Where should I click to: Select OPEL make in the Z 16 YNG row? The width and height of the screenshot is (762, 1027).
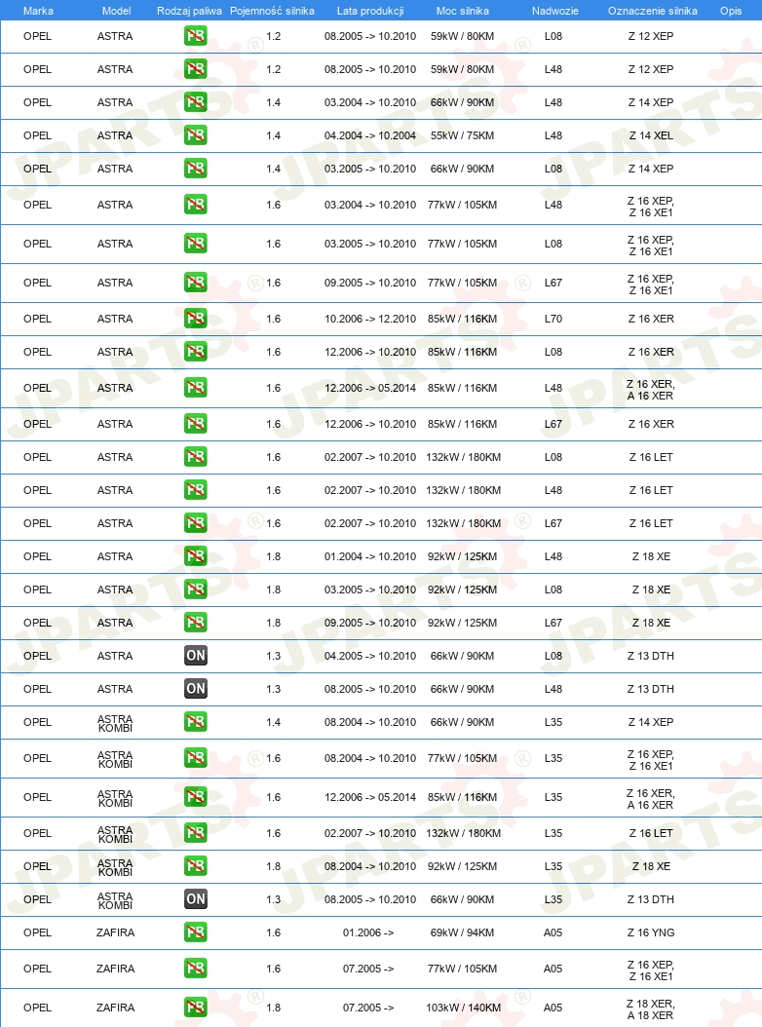tap(37, 932)
